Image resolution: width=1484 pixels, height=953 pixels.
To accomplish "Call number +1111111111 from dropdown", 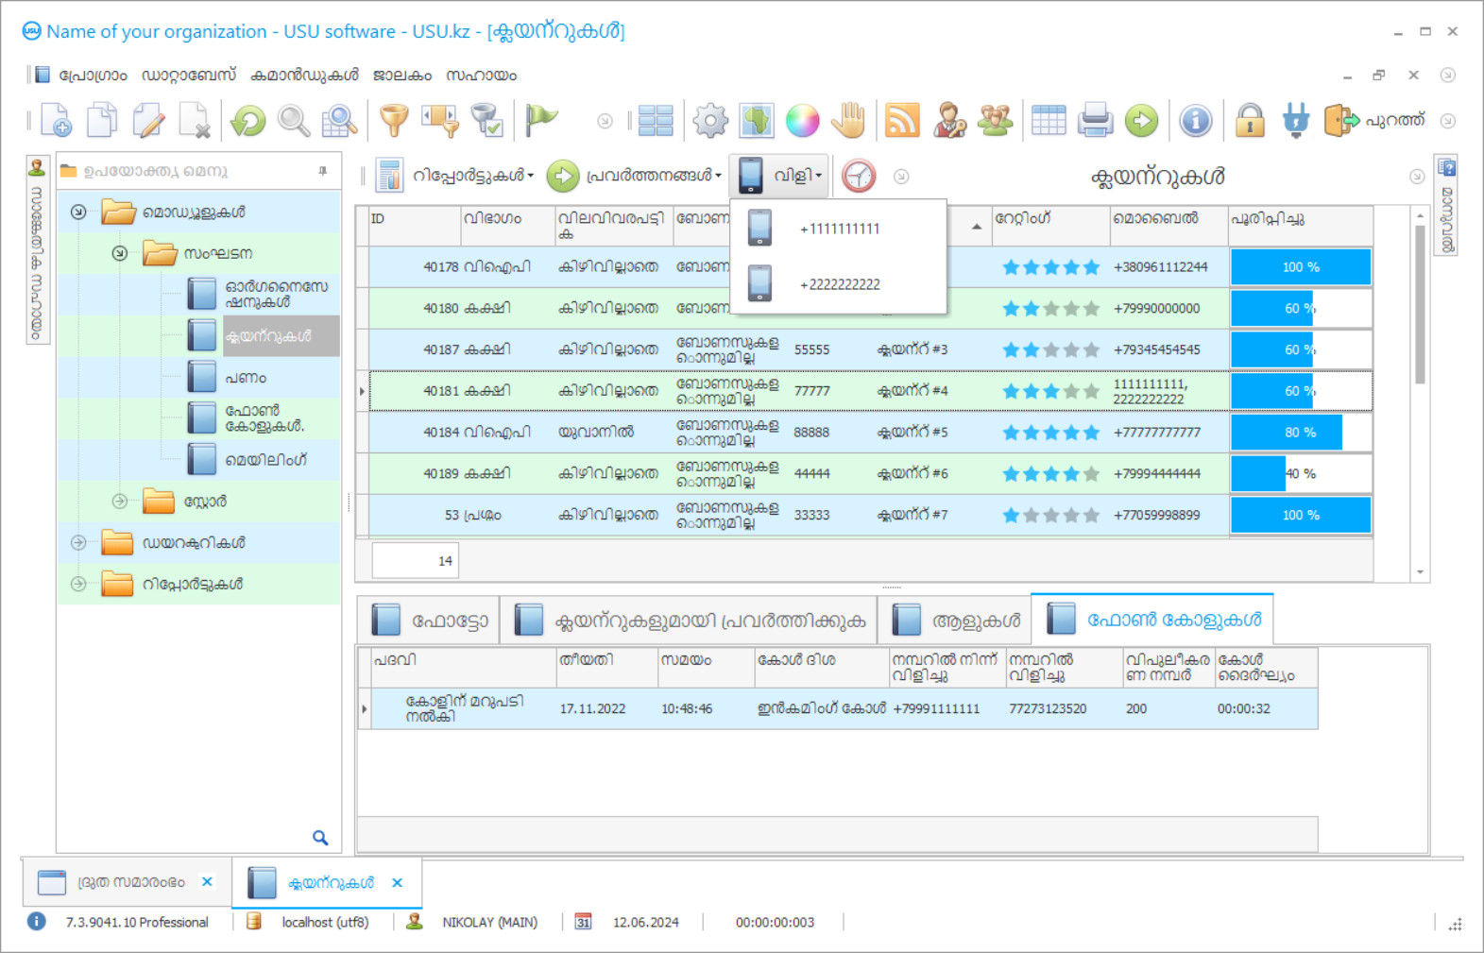I will (x=838, y=229).
